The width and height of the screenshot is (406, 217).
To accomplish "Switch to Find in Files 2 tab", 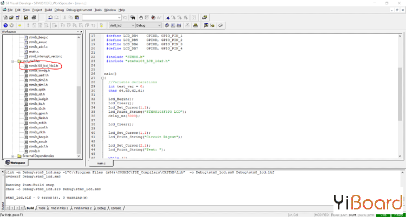I will (83, 208).
